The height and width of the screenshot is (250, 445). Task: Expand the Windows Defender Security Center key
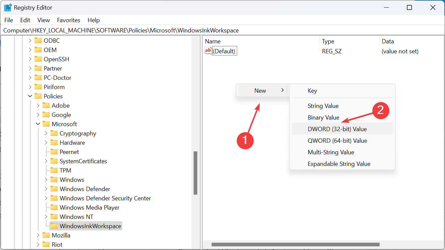(x=46, y=198)
